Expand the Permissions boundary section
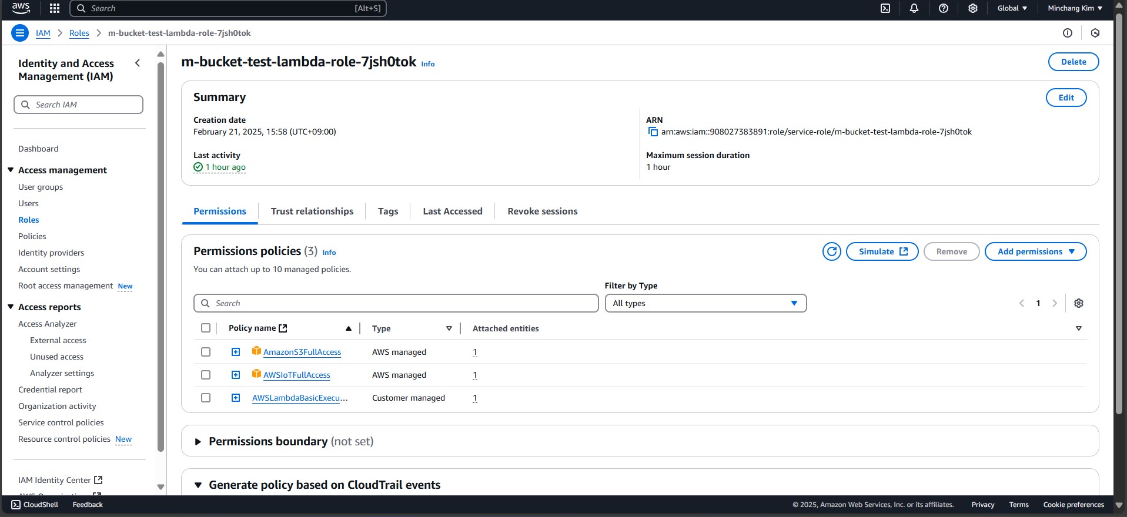 coord(198,442)
